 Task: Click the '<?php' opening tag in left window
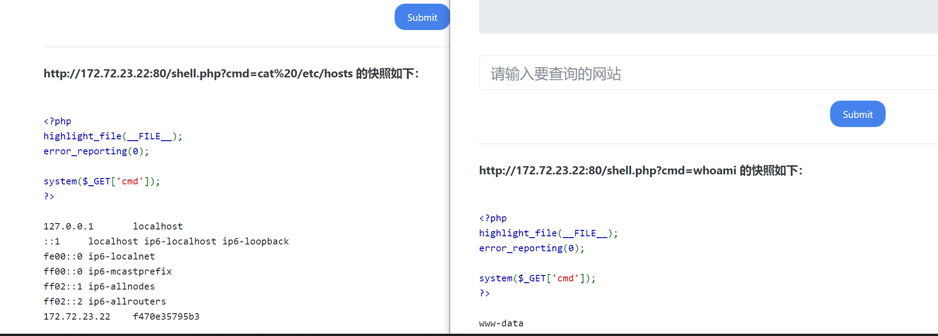pyautogui.click(x=57, y=121)
